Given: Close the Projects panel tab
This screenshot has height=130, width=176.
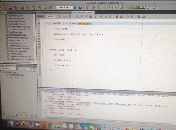Looking at the screenshot, I should 6,13.
